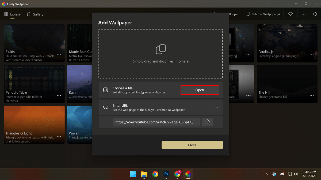Click the Close button in the dialog

[192, 145]
